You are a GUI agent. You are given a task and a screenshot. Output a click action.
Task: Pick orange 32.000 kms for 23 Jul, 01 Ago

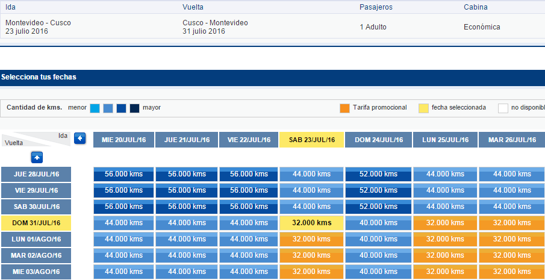[x=312, y=239]
